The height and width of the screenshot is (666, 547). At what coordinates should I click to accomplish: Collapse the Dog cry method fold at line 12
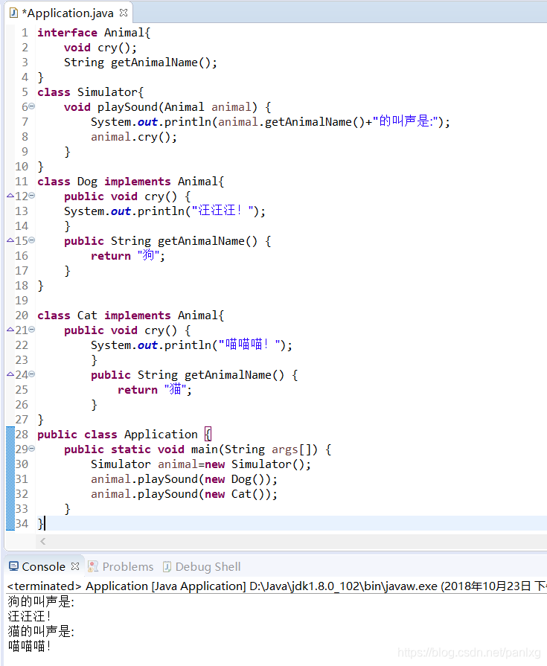(x=32, y=196)
